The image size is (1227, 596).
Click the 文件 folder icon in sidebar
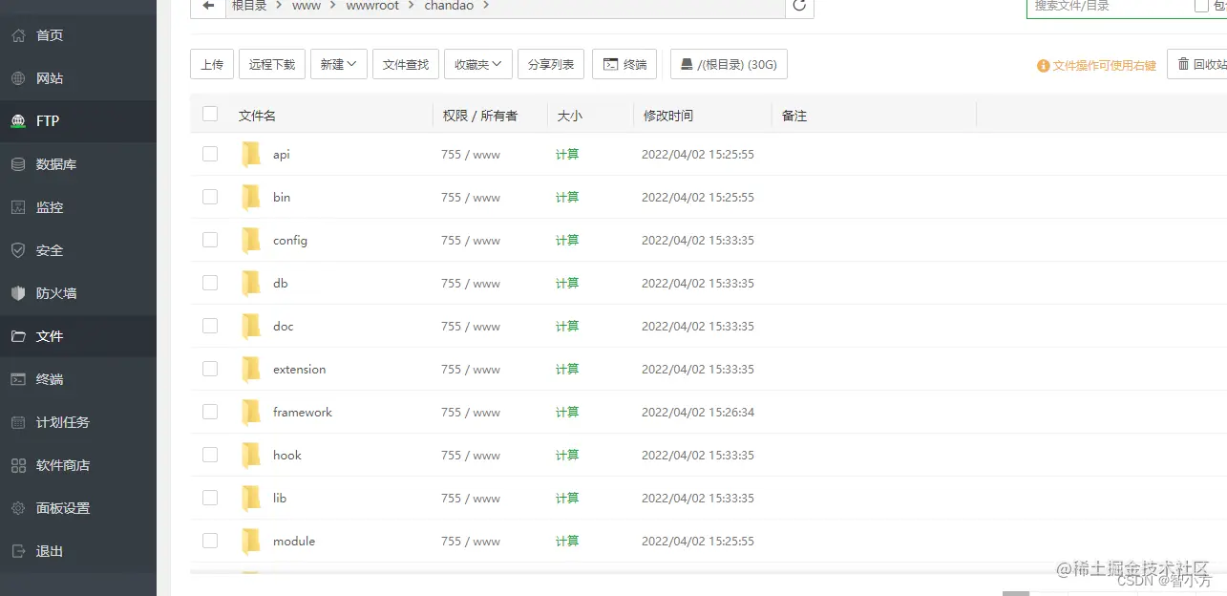click(18, 336)
